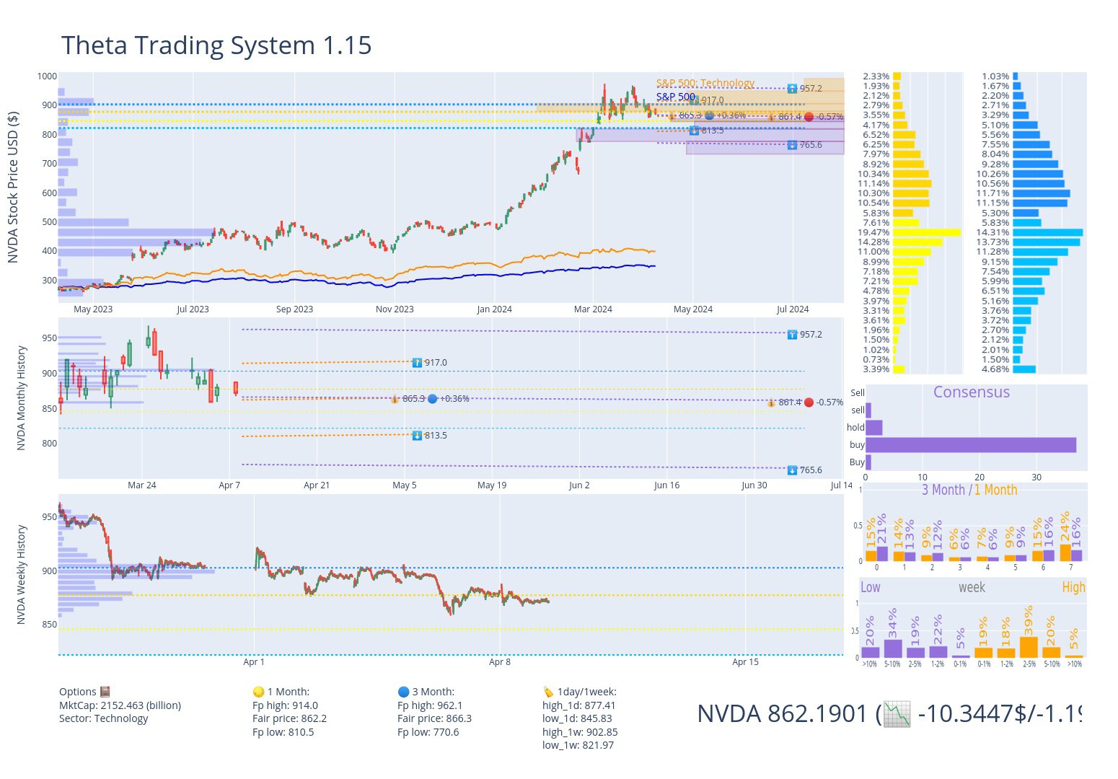Click the purple 21% bar in the 3 Month / 1 Month chart

click(x=882, y=554)
